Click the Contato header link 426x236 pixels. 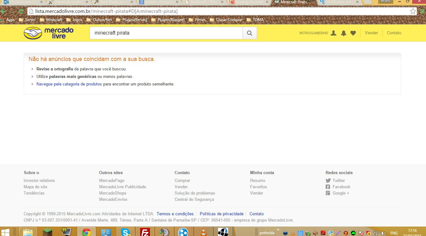pyautogui.click(x=394, y=33)
